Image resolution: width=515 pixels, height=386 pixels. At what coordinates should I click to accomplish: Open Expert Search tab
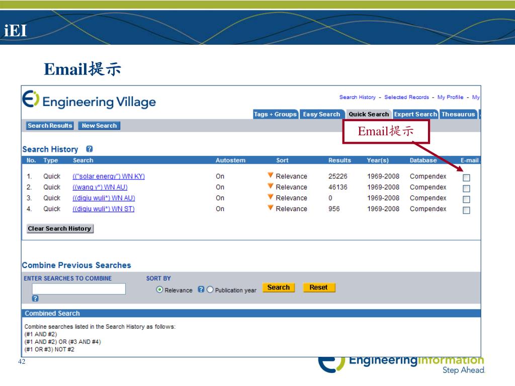pyautogui.click(x=415, y=114)
